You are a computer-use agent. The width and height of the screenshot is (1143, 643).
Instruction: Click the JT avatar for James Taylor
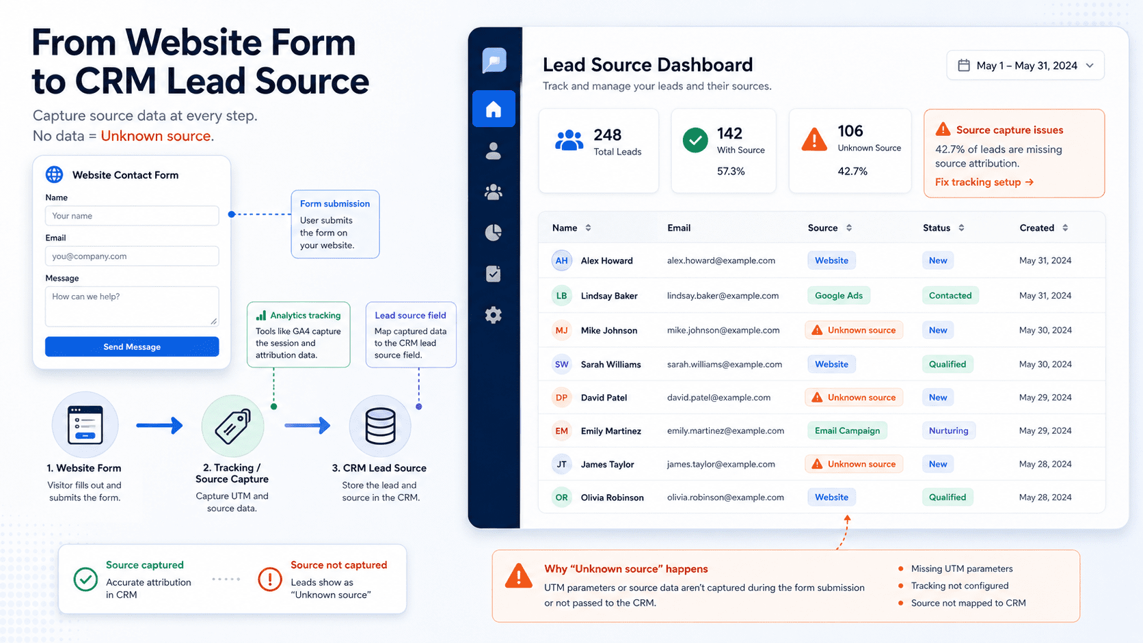pos(562,465)
